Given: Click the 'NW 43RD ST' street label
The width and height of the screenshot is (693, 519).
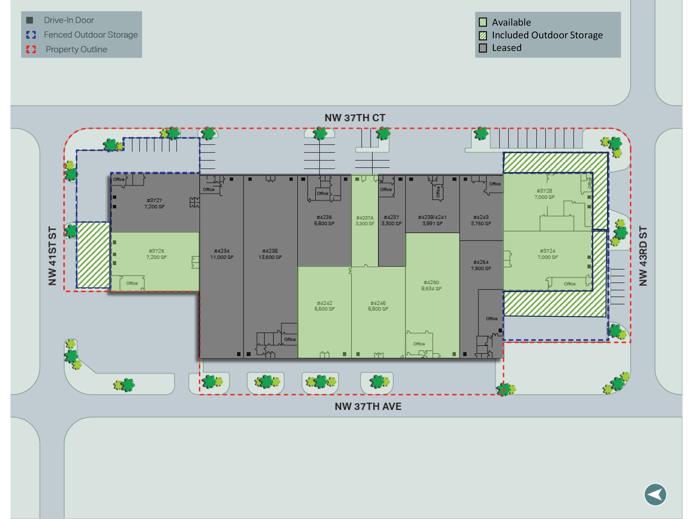Looking at the screenshot, I should pyautogui.click(x=643, y=256).
